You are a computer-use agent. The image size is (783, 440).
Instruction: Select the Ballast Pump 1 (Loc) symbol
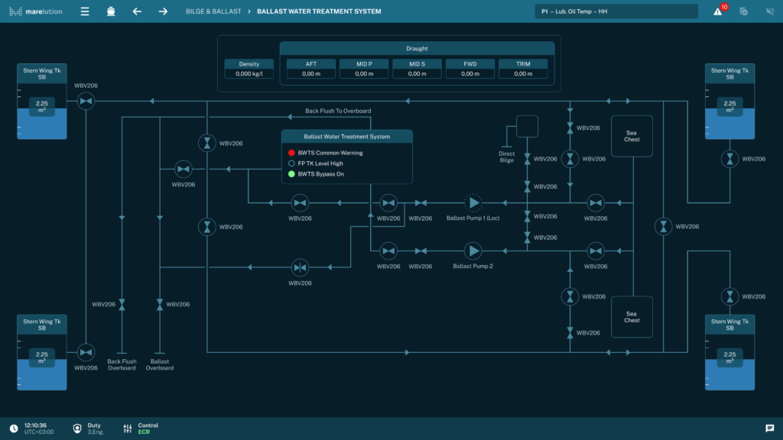coord(473,203)
